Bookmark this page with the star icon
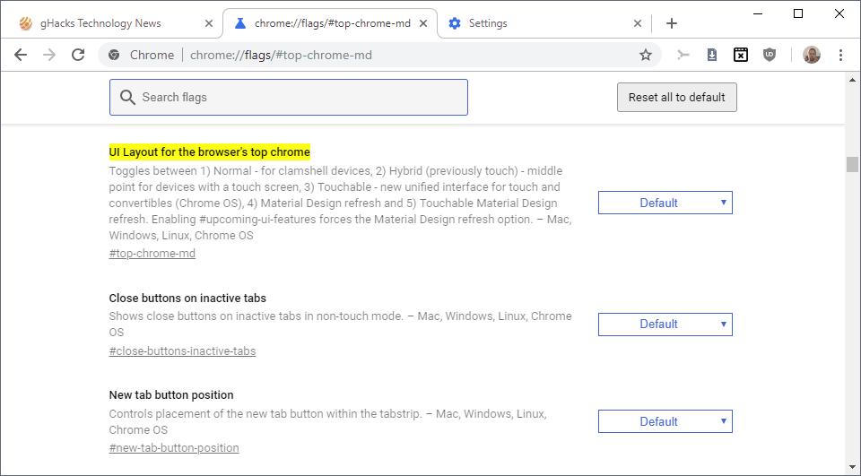 [x=646, y=55]
